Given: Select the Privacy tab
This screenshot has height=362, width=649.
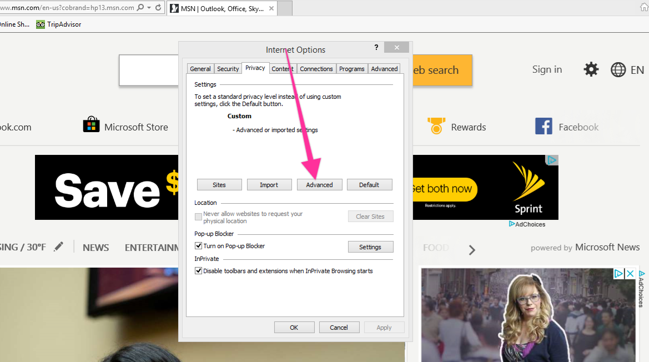Looking at the screenshot, I should (255, 68).
